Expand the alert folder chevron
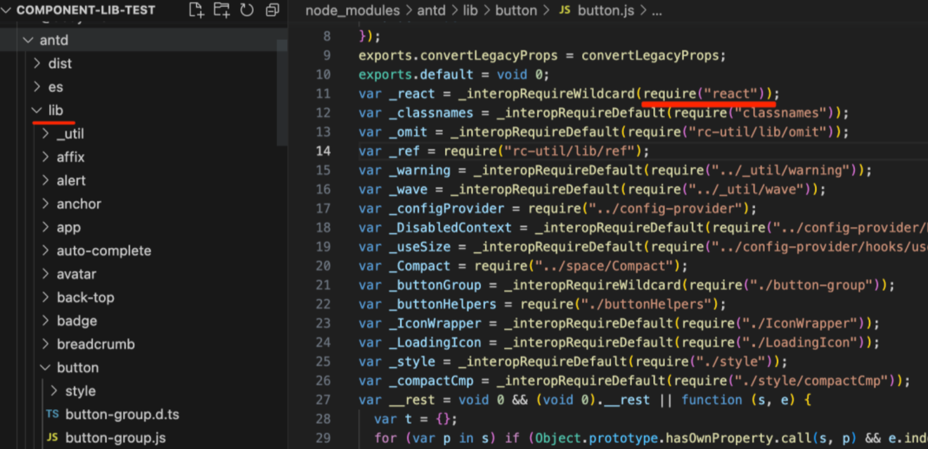The image size is (928, 449). (x=46, y=181)
